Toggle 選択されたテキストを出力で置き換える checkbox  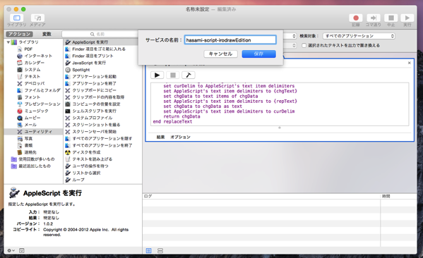(x=304, y=46)
